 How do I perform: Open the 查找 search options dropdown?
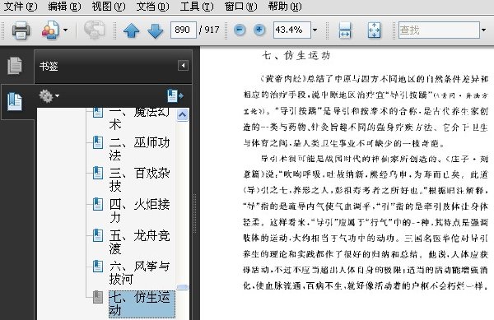(483, 30)
